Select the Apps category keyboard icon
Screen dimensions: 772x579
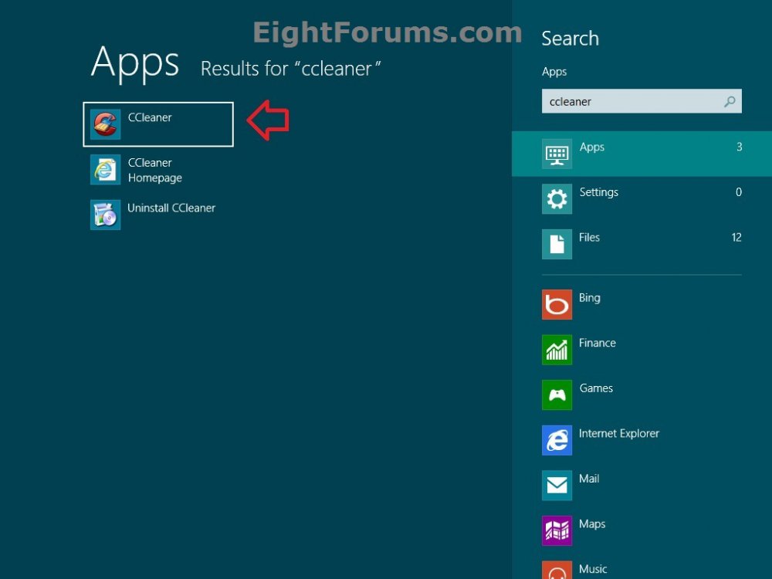(557, 154)
